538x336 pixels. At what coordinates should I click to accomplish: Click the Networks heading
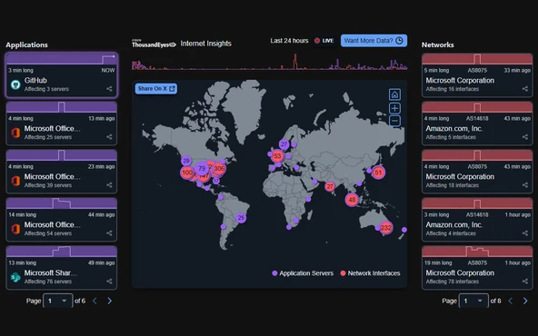coord(437,44)
